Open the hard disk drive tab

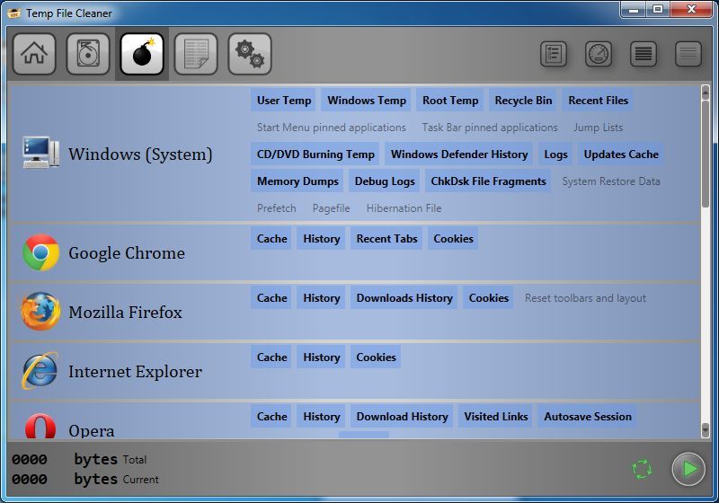point(88,54)
